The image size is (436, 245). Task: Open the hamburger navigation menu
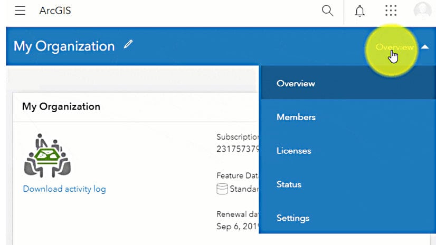coord(20,11)
